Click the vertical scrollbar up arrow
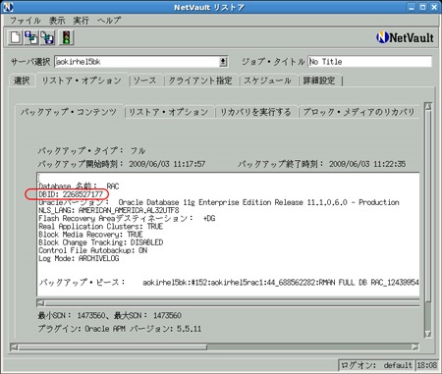The height and width of the screenshot is (374, 442). [x=428, y=106]
